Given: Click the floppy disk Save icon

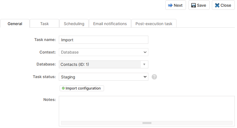Looking at the screenshot, I should (x=194, y=5).
